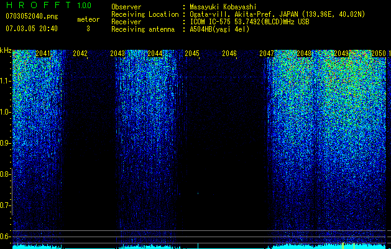Click the cyan spike below 2045 marker
Screen dimensions: 391x249
[198, 246]
